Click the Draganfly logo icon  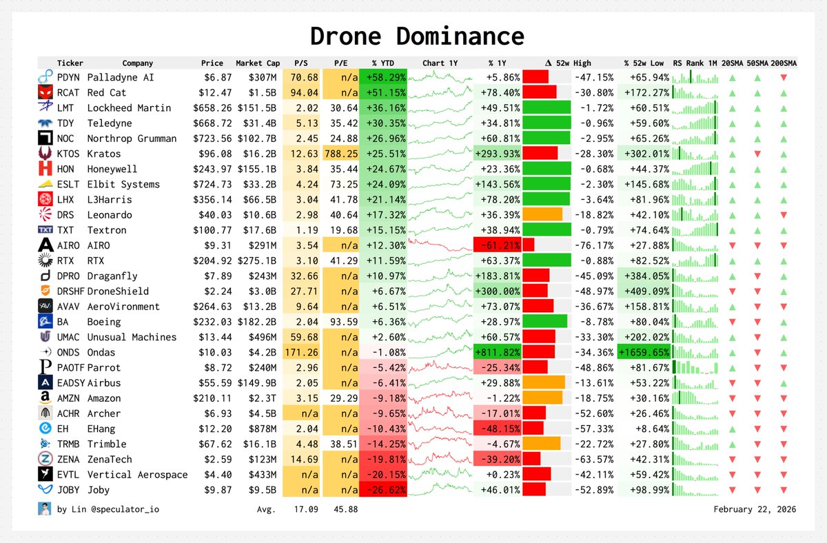point(45,276)
